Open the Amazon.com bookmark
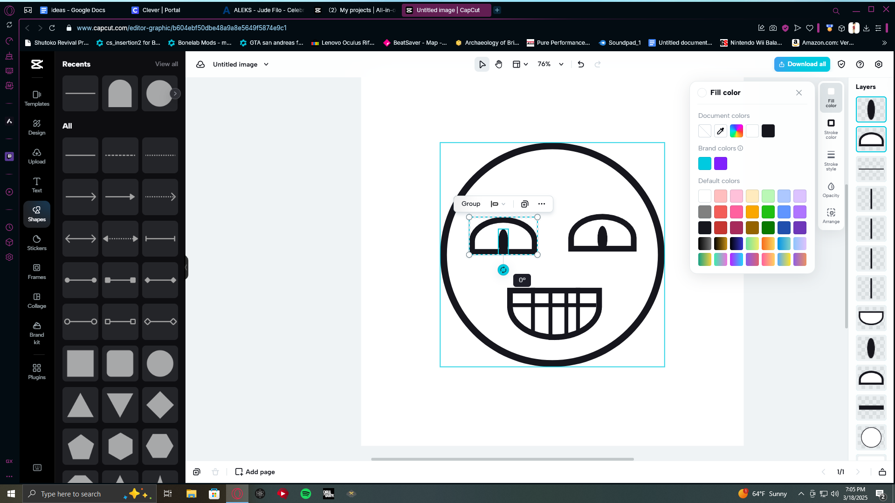 point(823,42)
